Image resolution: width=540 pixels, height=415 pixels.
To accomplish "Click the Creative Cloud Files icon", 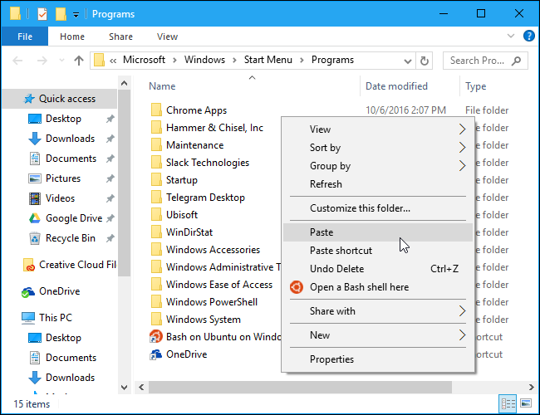I will (x=29, y=266).
